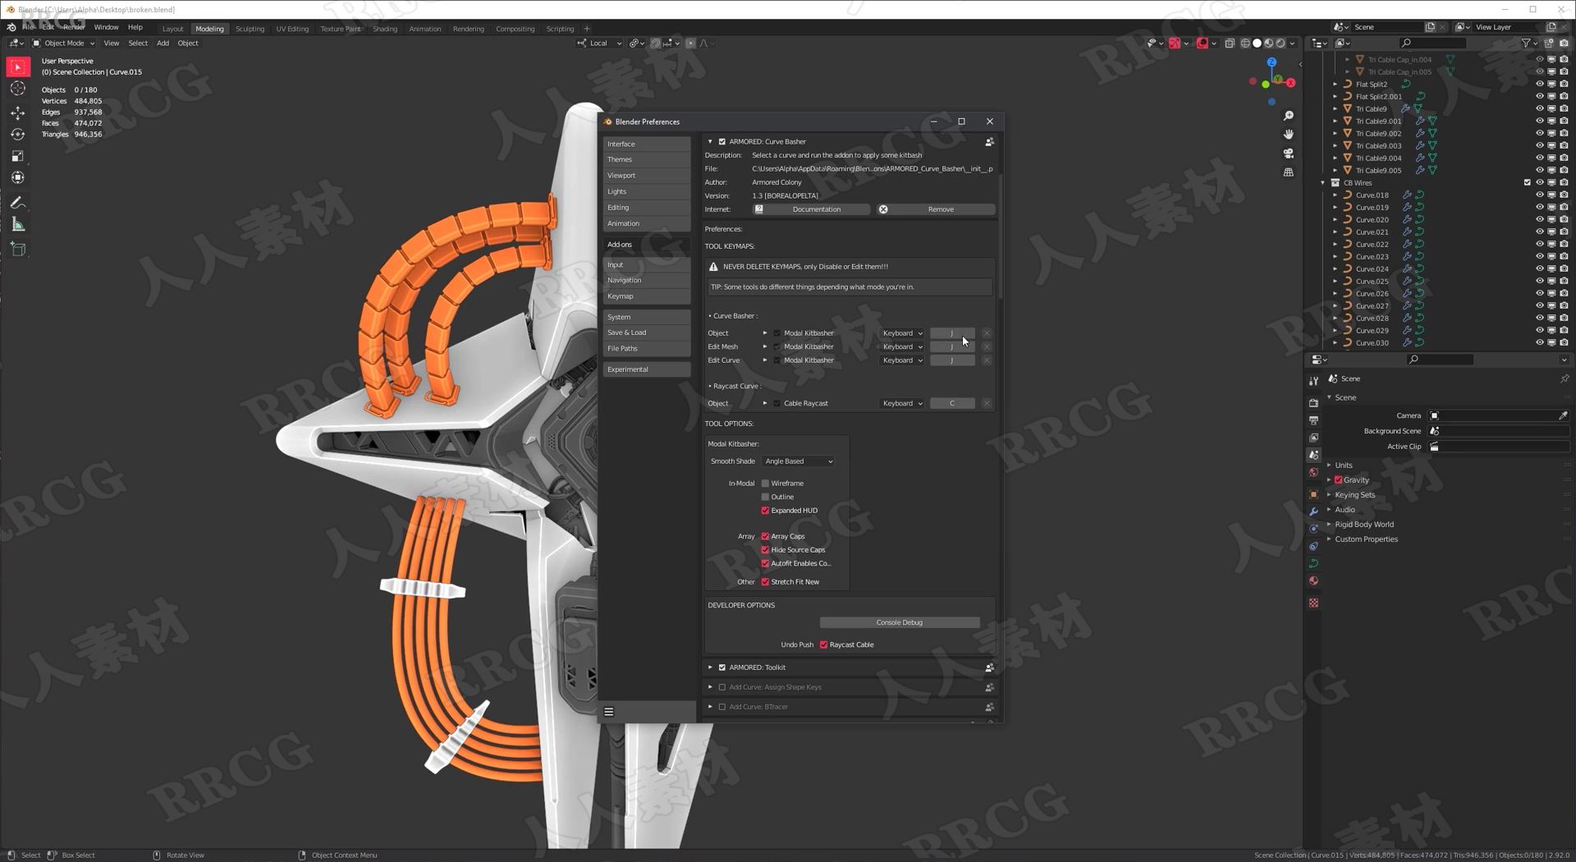
Task: Open Modifier properties wrench icon
Action: click(1313, 511)
